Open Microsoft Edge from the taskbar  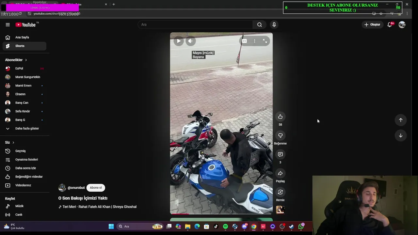coord(197,226)
